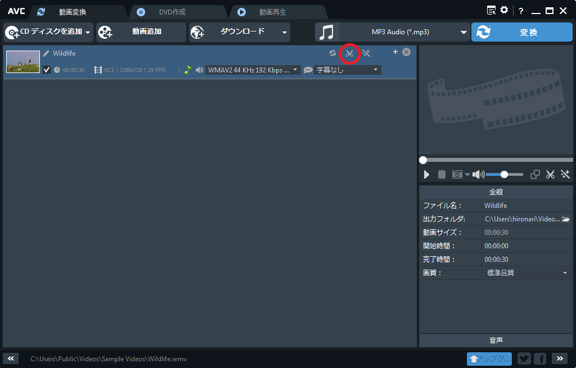Click the 動画追加 button
Viewport: 576px width, 368px height.
coord(141,32)
